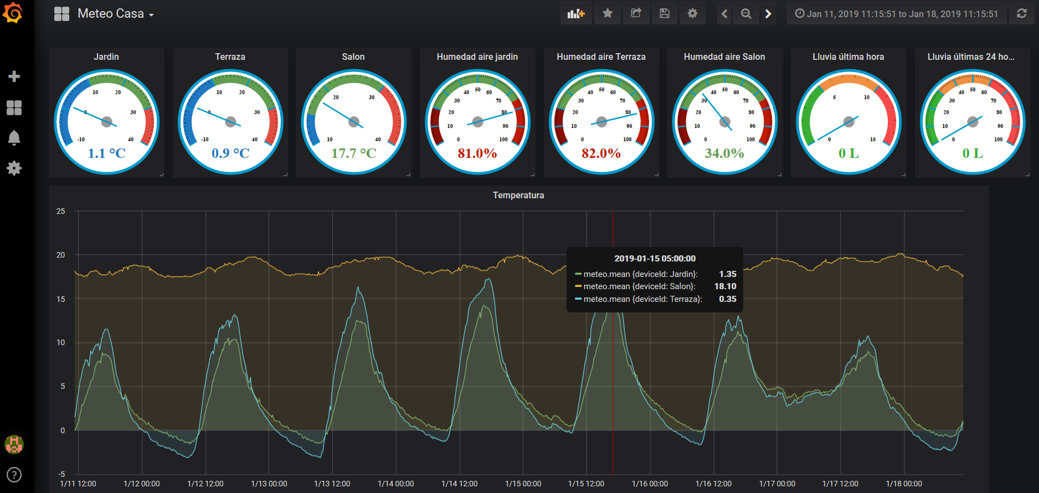The height and width of the screenshot is (493, 1039).
Task: Shift time range forward
Action: point(768,13)
